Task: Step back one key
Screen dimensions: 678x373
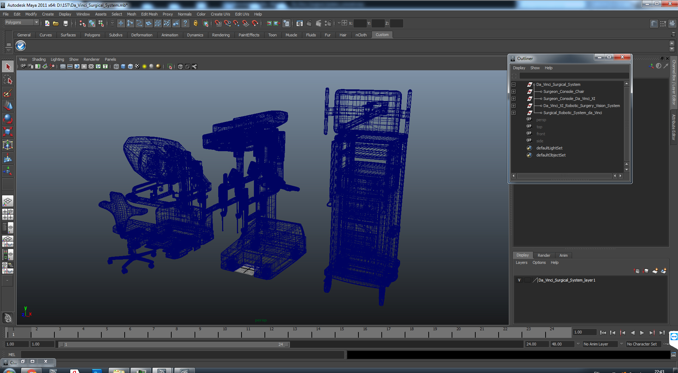Action: click(623, 333)
